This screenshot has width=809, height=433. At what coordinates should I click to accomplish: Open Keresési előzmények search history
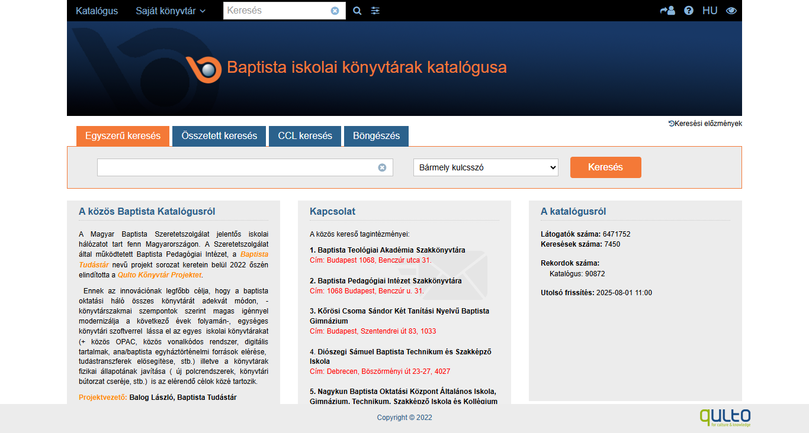705,124
